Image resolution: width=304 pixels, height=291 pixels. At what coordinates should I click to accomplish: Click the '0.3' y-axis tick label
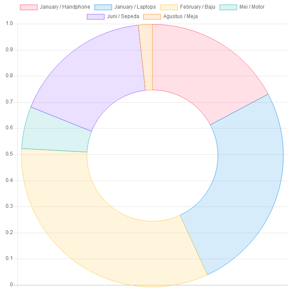pos(9,206)
